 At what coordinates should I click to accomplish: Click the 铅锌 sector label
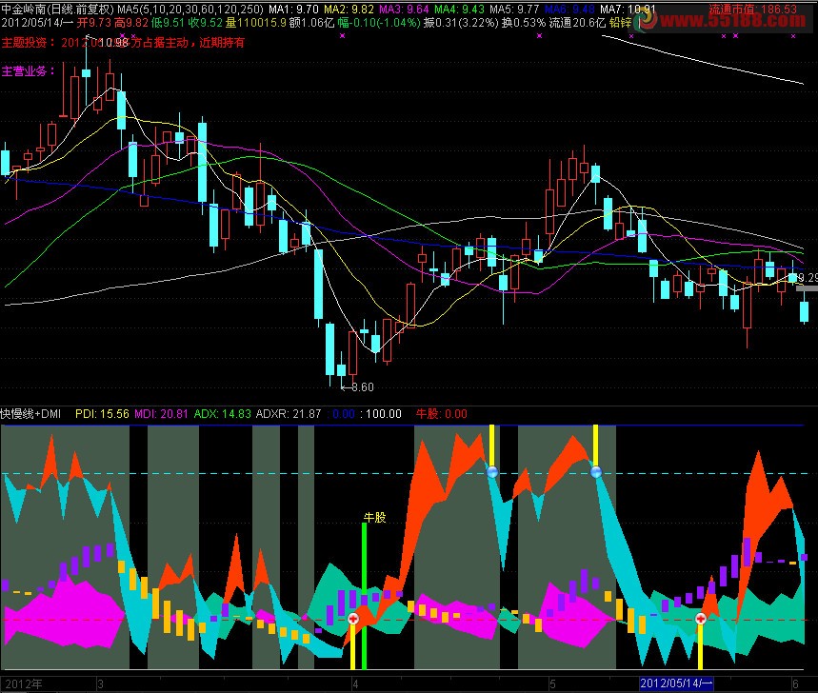620,23
